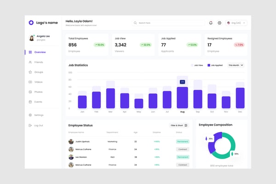Click the name Leo Stanton

81,157
